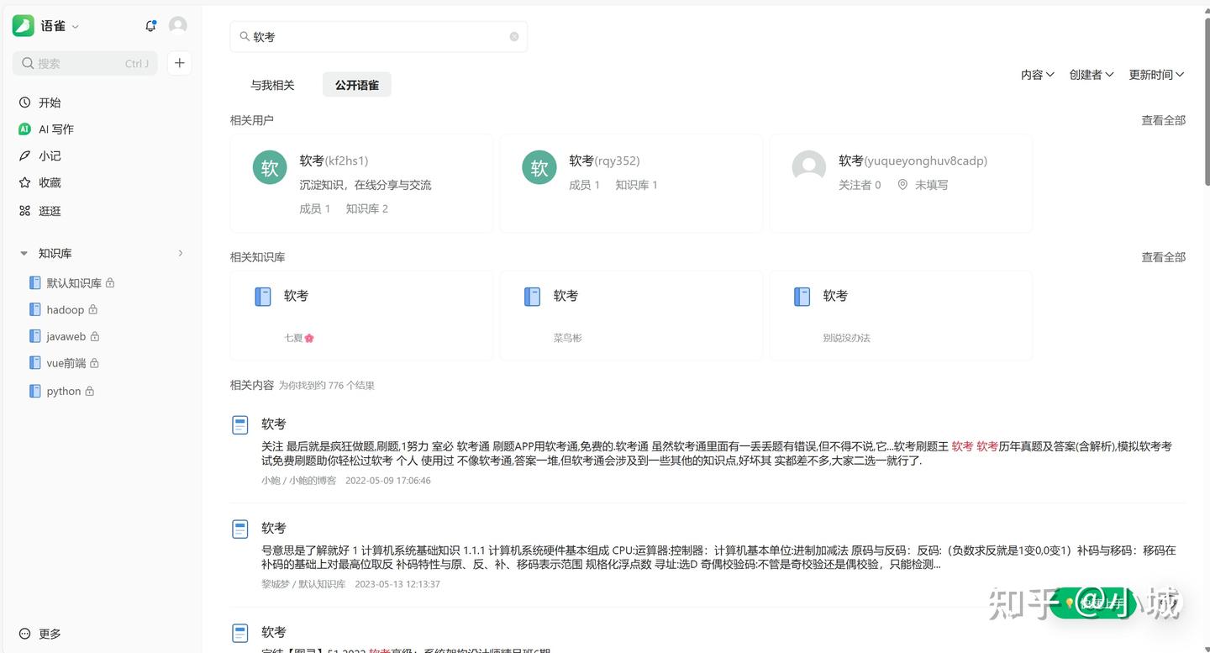Click the clock icon beside 开始
This screenshot has height=653, width=1210.
[x=25, y=103]
